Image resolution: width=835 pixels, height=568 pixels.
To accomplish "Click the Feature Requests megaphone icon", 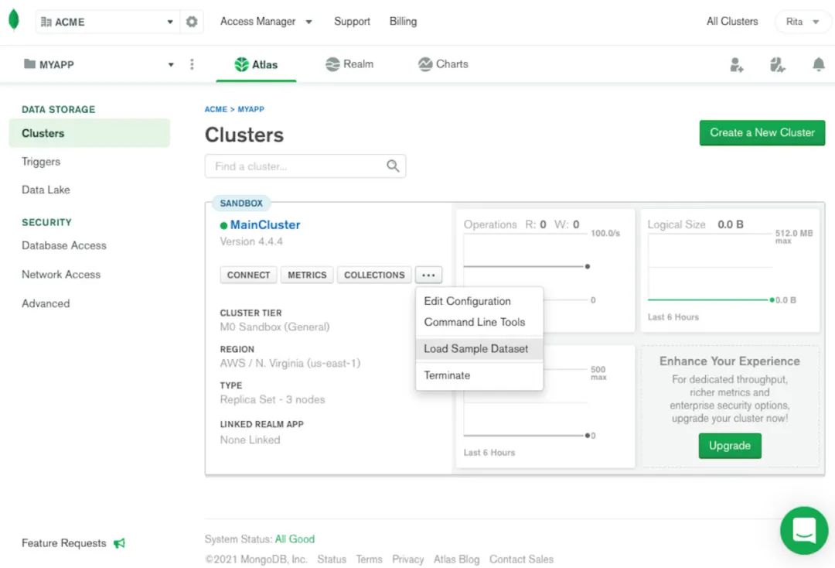I will coord(120,543).
